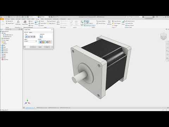Viewport: 169px width, 127px height.
Task: Expand the Solid Bodies node
Action: pos(1,38)
